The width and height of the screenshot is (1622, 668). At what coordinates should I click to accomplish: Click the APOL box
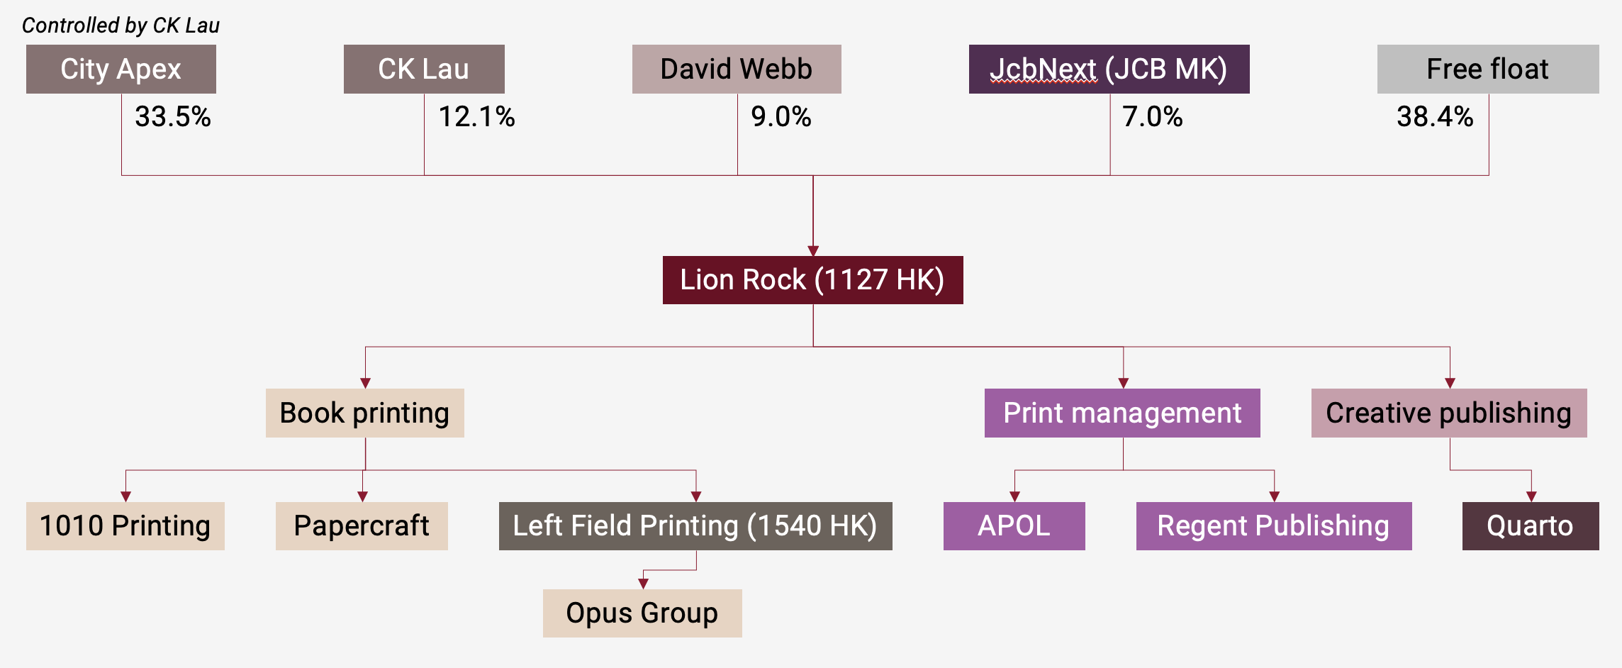tap(1014, 526)
